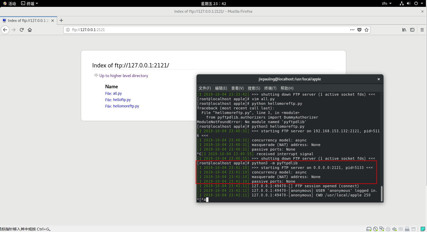Image resolution: width=427 pixels, height=232 pixels.
Task: Click the Name column header
Action: coord(112,87)
